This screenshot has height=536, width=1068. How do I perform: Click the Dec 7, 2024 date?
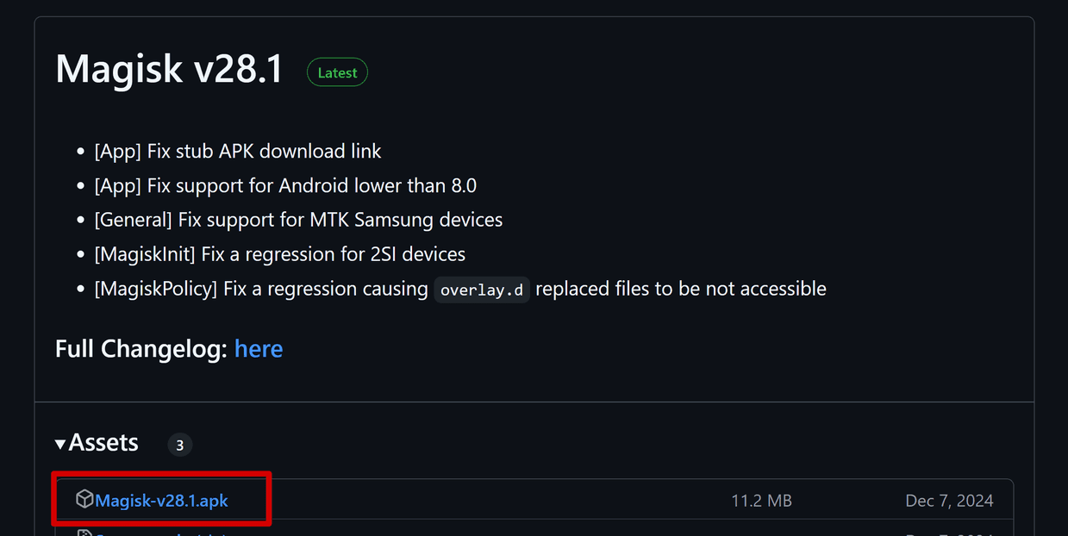(x=949, y=501)
